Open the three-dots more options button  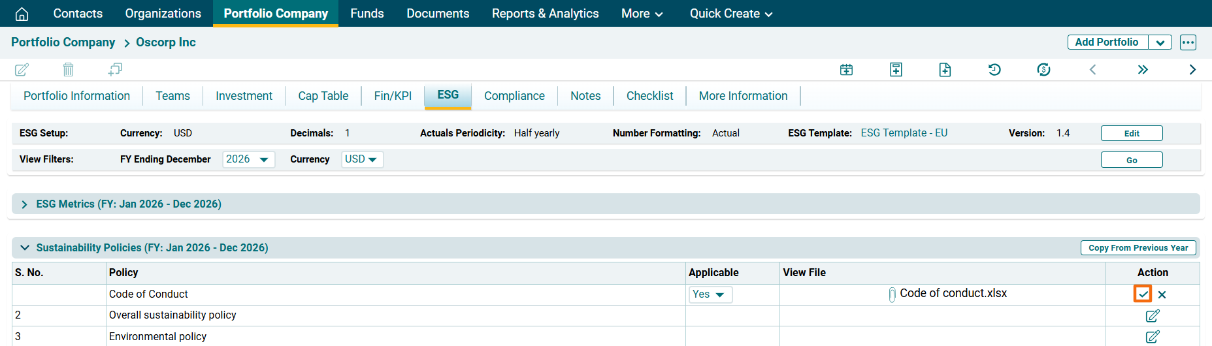click(x=1188, y=42)
